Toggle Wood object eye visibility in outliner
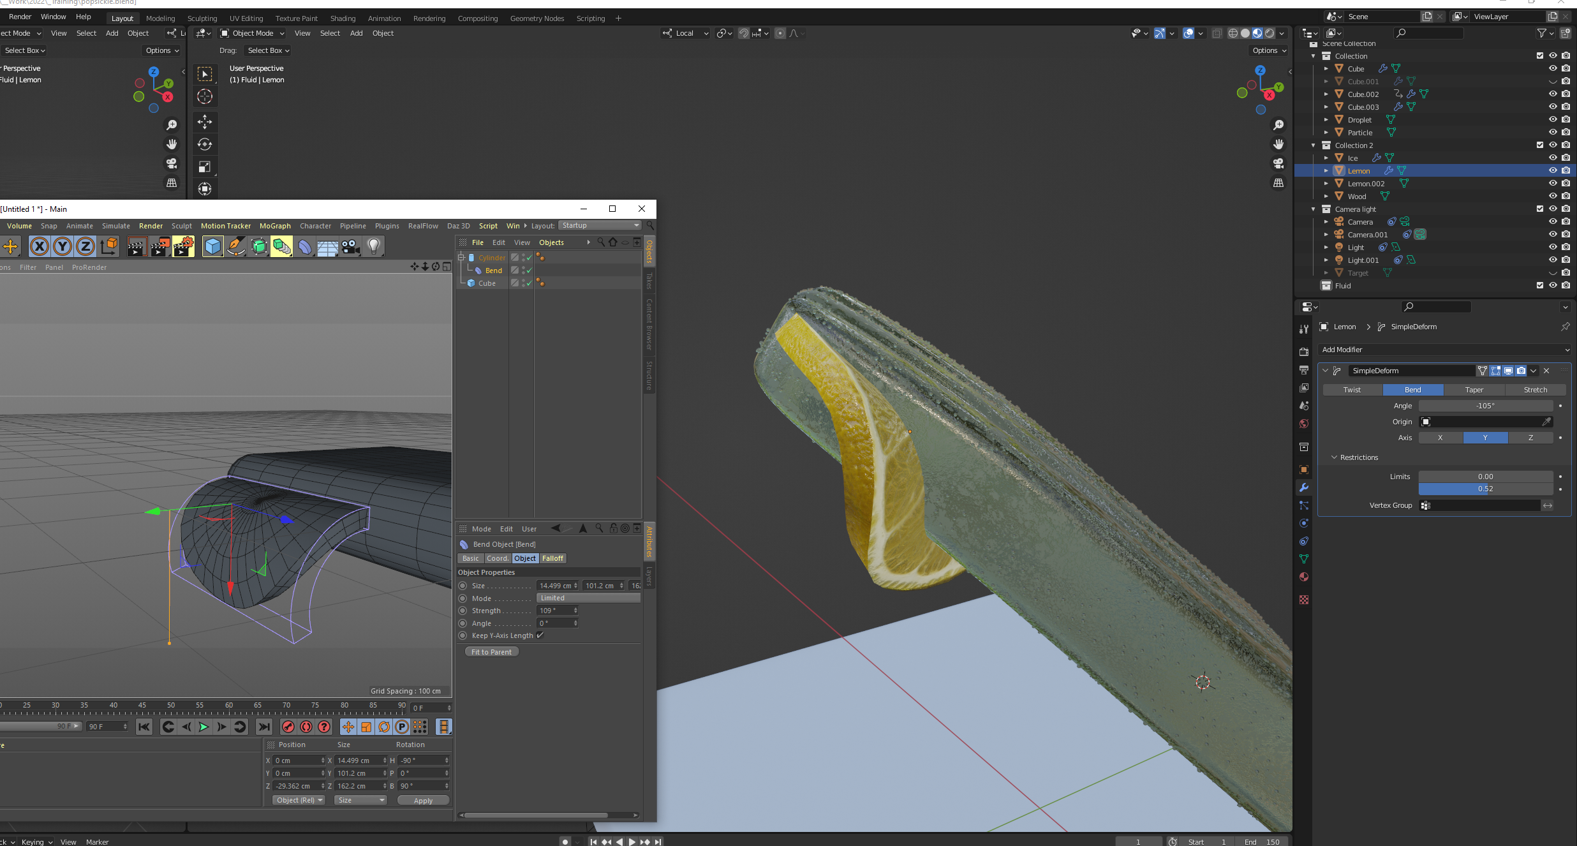The image size is (1577, 846). [1553, 196]
